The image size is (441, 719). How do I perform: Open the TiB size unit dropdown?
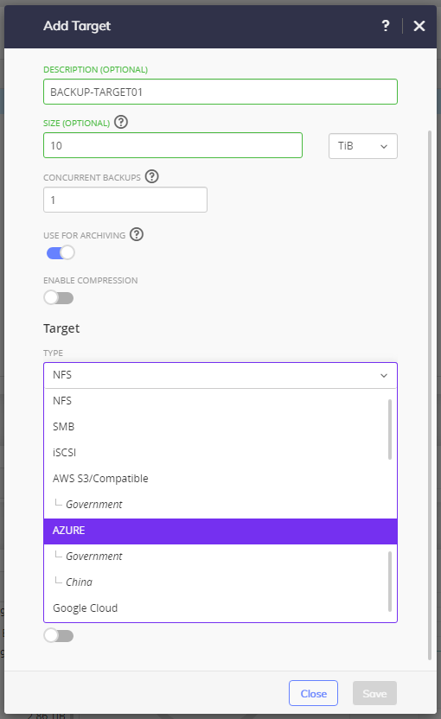(x=363, y=146)
